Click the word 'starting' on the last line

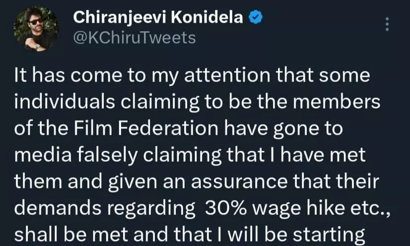point(329,236)
